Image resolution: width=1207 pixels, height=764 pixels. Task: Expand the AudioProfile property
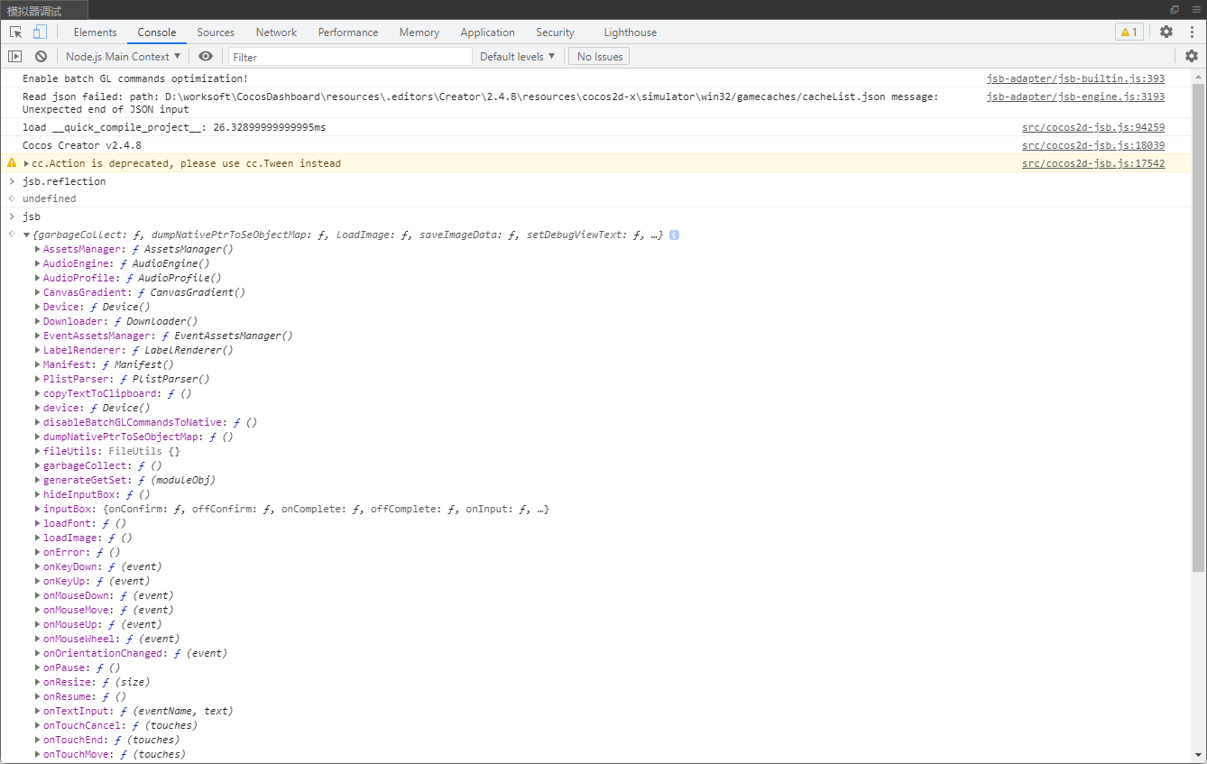[38, 278]
